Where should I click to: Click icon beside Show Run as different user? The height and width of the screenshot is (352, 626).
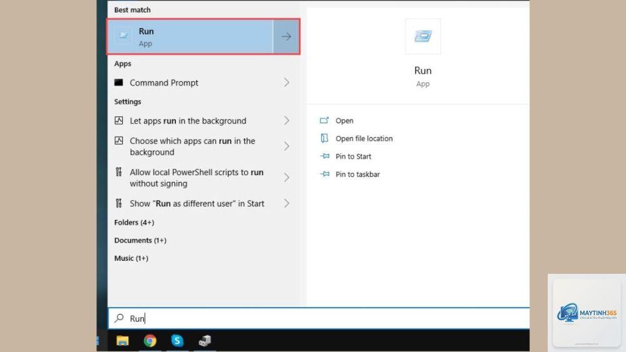pyautogui.click(x=118, y=203)
